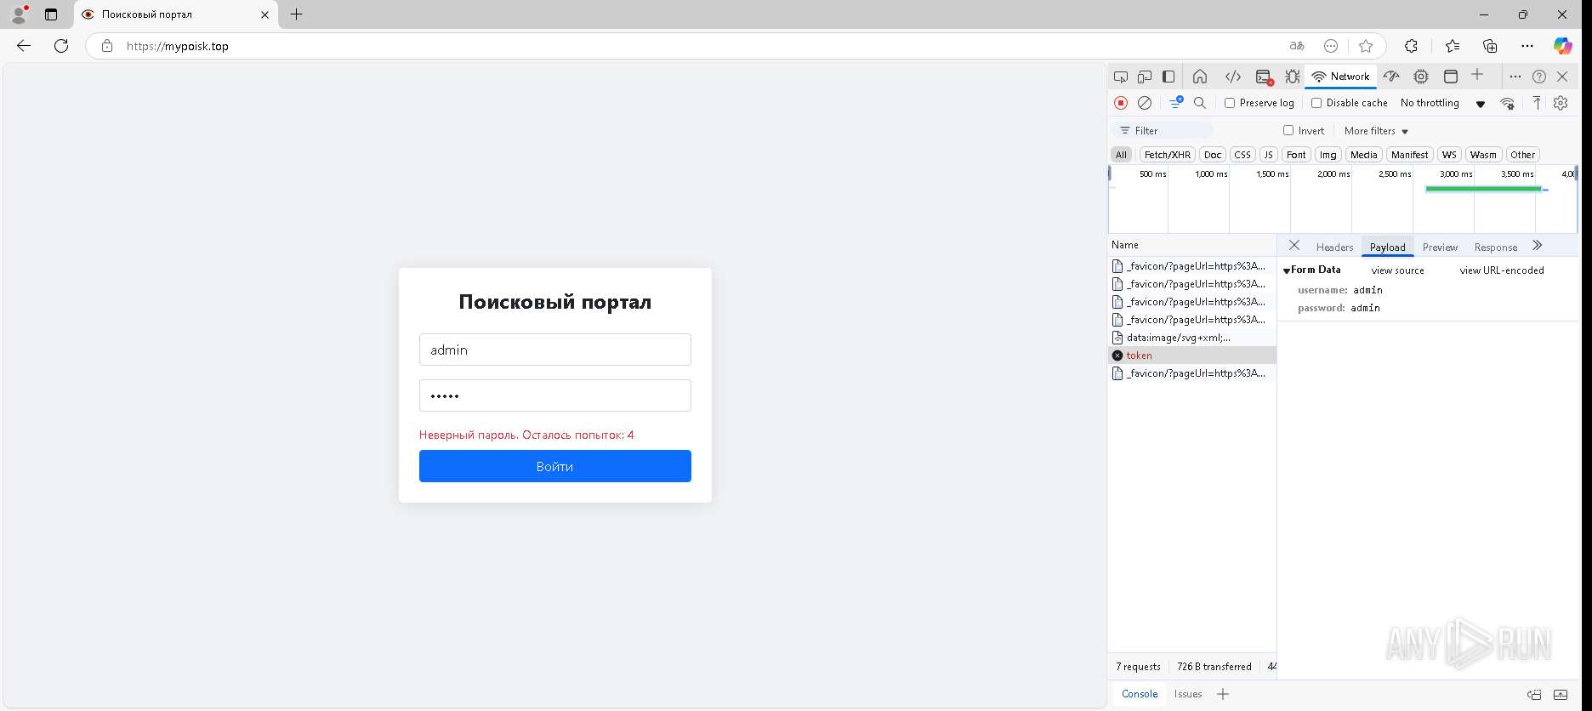Filter requests by Doc type
The image size is (1592, 711).
tap(1213, 155)
